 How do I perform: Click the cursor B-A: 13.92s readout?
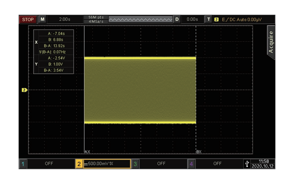(x=54, y=46)
